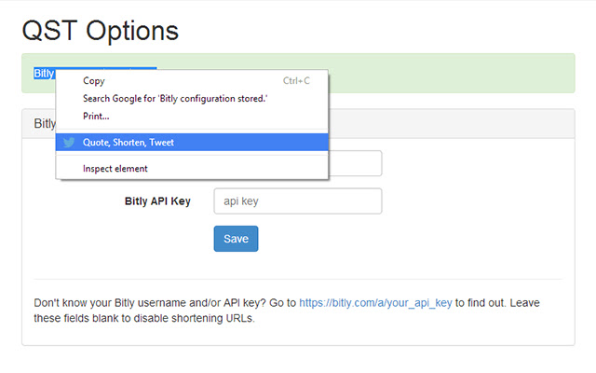The image size is (596, 373).
Task: Click the green success alert banner
Action: point(447,74)
